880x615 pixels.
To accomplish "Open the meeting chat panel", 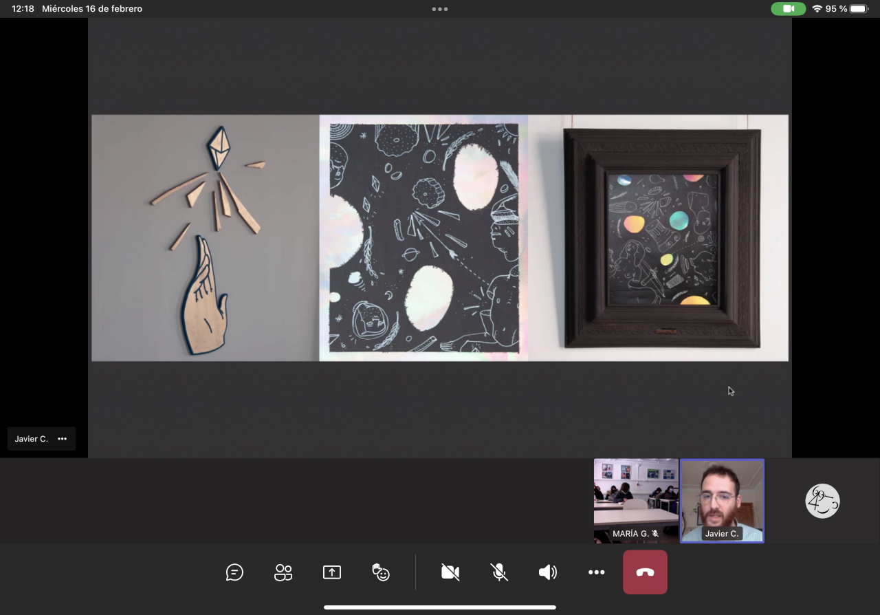I will point(234,572).
